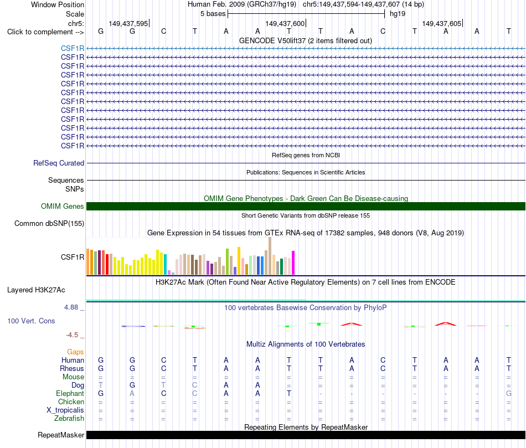Click the 'Rhesus' species label
This screenshot has height=448, width=526.
point(72,368)
